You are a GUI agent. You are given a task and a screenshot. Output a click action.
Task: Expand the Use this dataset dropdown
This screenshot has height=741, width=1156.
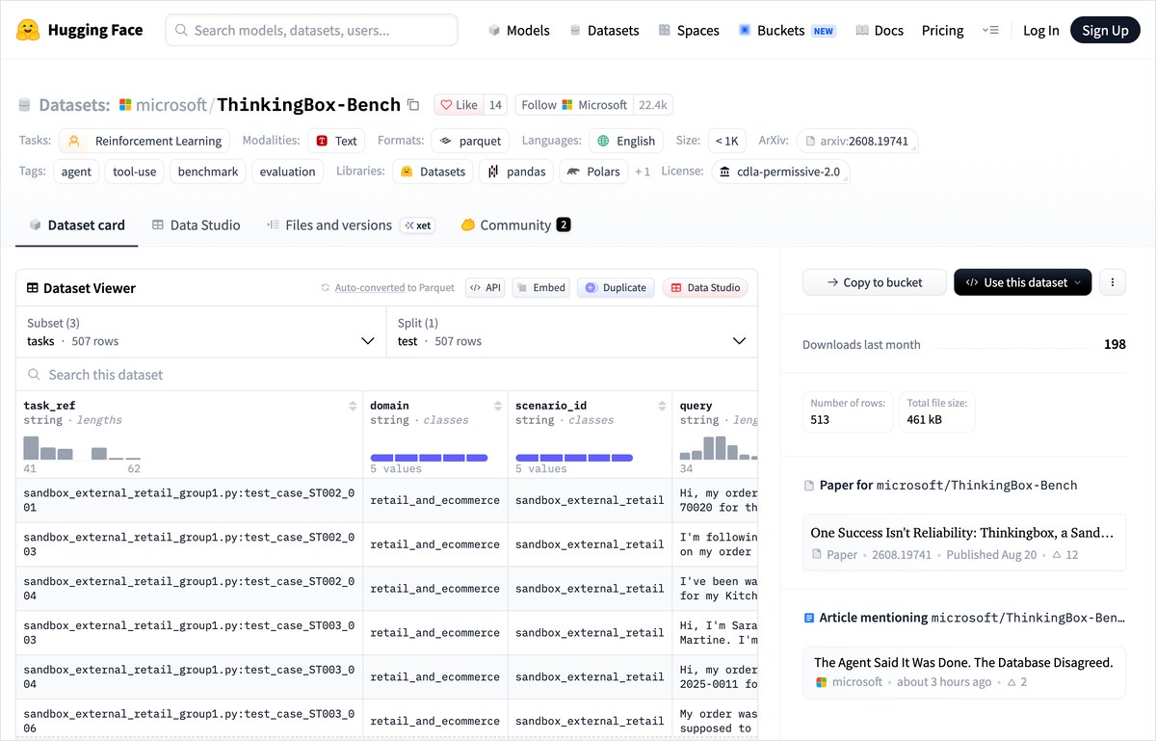click(x=1022, y=282)
